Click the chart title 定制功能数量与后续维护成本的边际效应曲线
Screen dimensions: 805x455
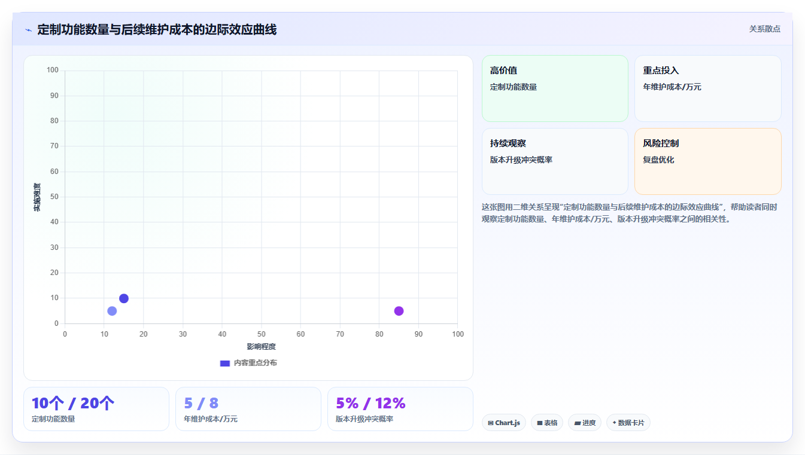coord(157,29)
